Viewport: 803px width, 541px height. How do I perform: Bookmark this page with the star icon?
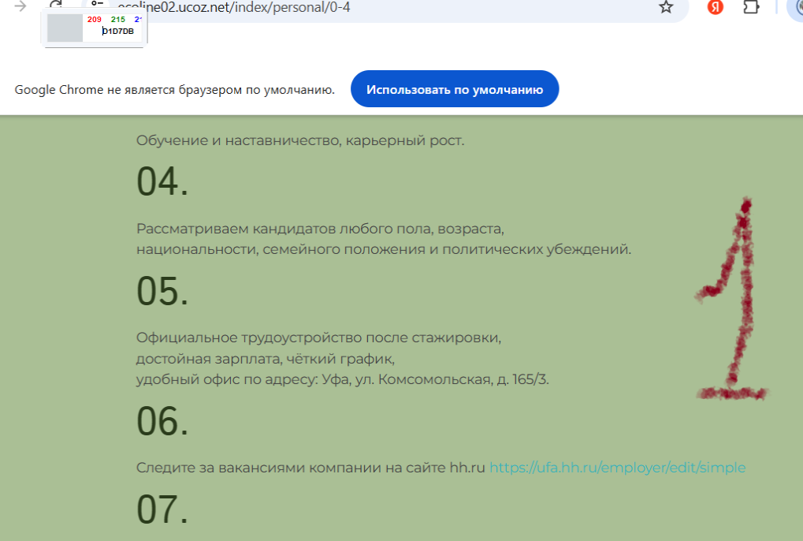point(666,7)
